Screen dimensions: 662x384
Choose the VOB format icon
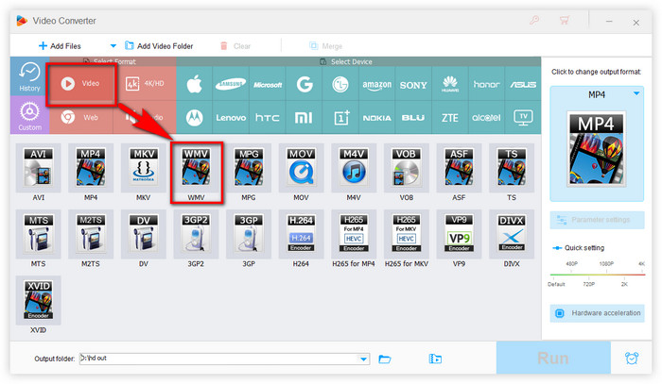406,168
